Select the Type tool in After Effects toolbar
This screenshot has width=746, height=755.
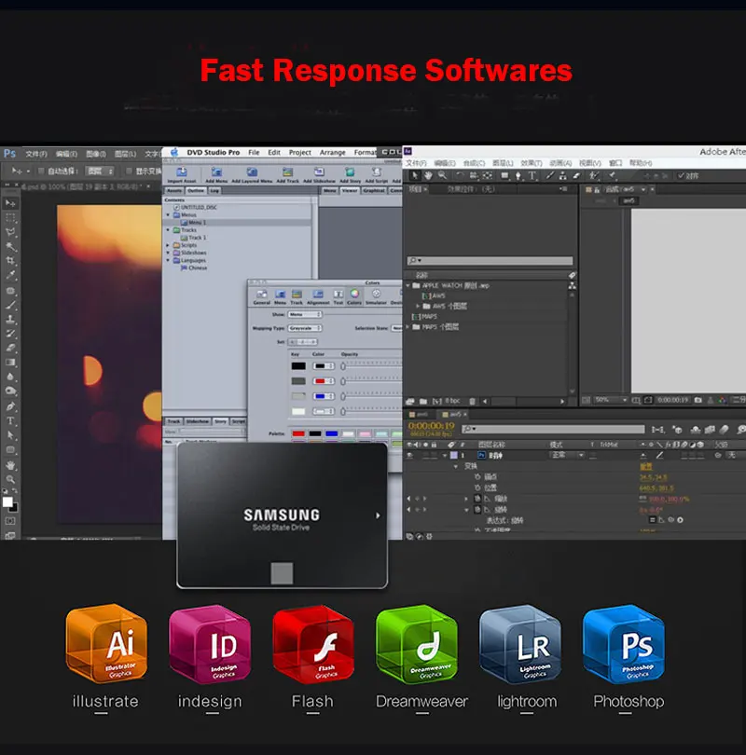click(x=532, y=176)
